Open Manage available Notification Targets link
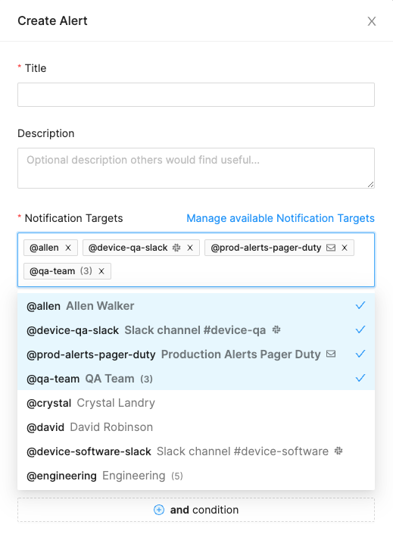The width and height of the screenshot is (393, 534). tap(280, 218)
